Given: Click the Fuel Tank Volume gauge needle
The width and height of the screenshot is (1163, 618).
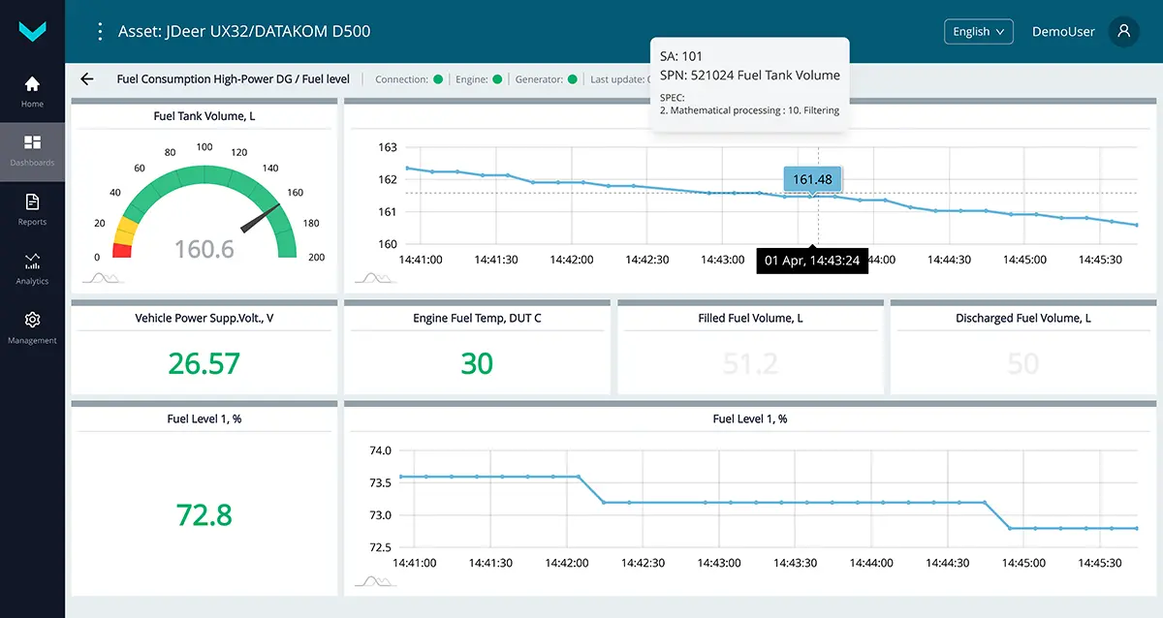Looking at the screenshot, I should [260, 219].
